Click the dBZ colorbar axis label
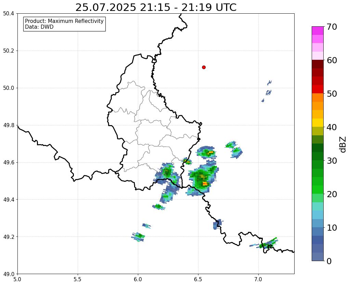The image size is (350, 285). pos(343,145)
